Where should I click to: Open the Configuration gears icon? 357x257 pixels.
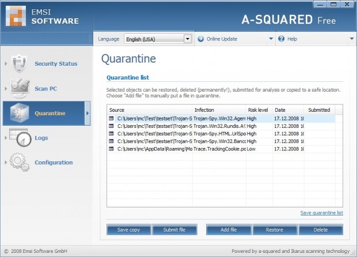pos(20,162)
